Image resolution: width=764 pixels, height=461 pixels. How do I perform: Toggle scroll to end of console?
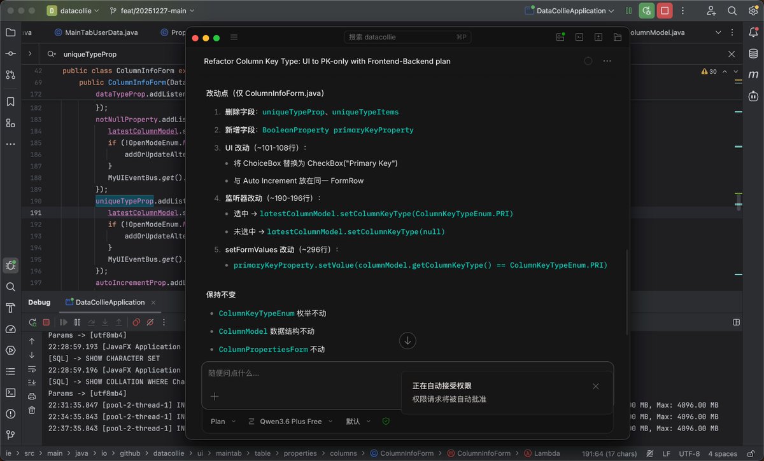tap(32, 382)
